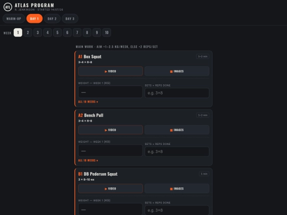The image size is (287, 215).
Task: Click Box Squat sets × reps field
Action: pyautogui.click(x=177, y=93)
